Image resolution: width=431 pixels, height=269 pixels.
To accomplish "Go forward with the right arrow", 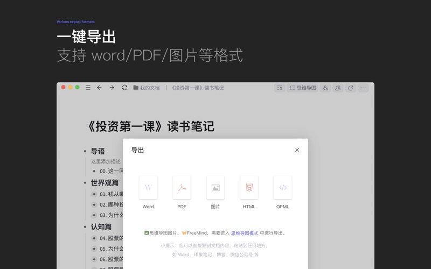I will pyautogui.click(x=112, y=88).
